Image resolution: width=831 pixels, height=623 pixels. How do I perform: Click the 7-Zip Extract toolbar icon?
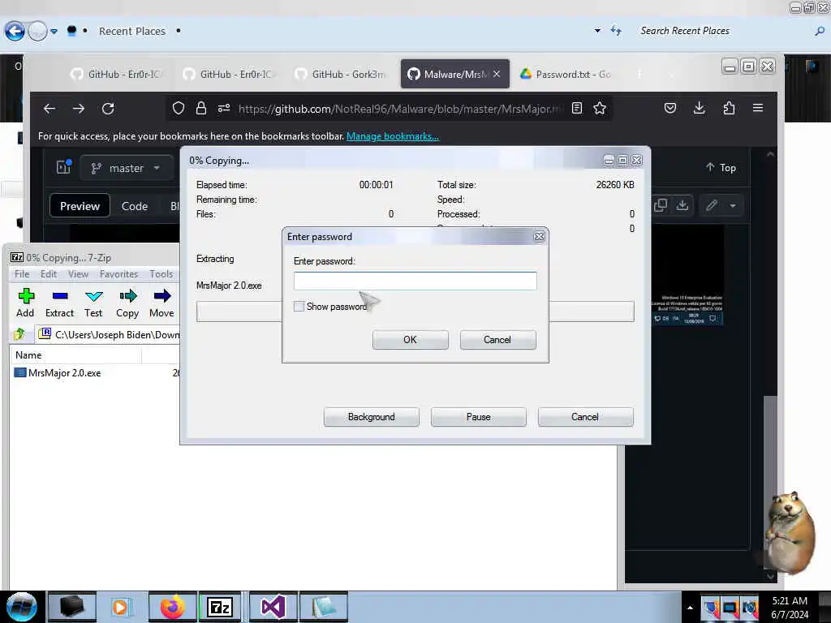(x=59, y=303)
